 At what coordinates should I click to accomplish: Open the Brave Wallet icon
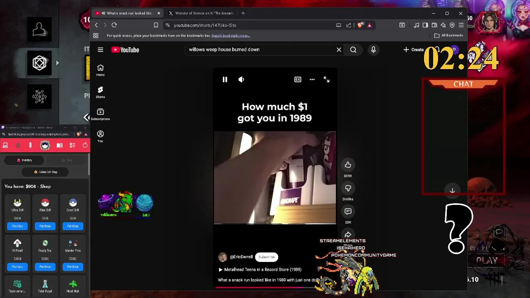pyautogui.click(x=434, y=25)
